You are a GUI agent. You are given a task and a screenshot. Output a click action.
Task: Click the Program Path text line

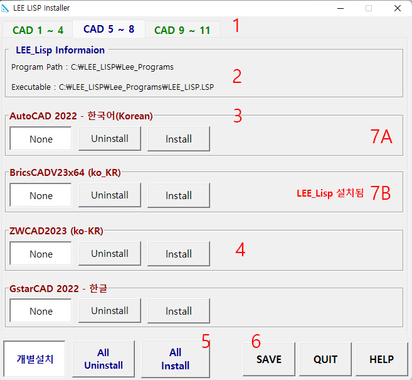pos(92,67)
